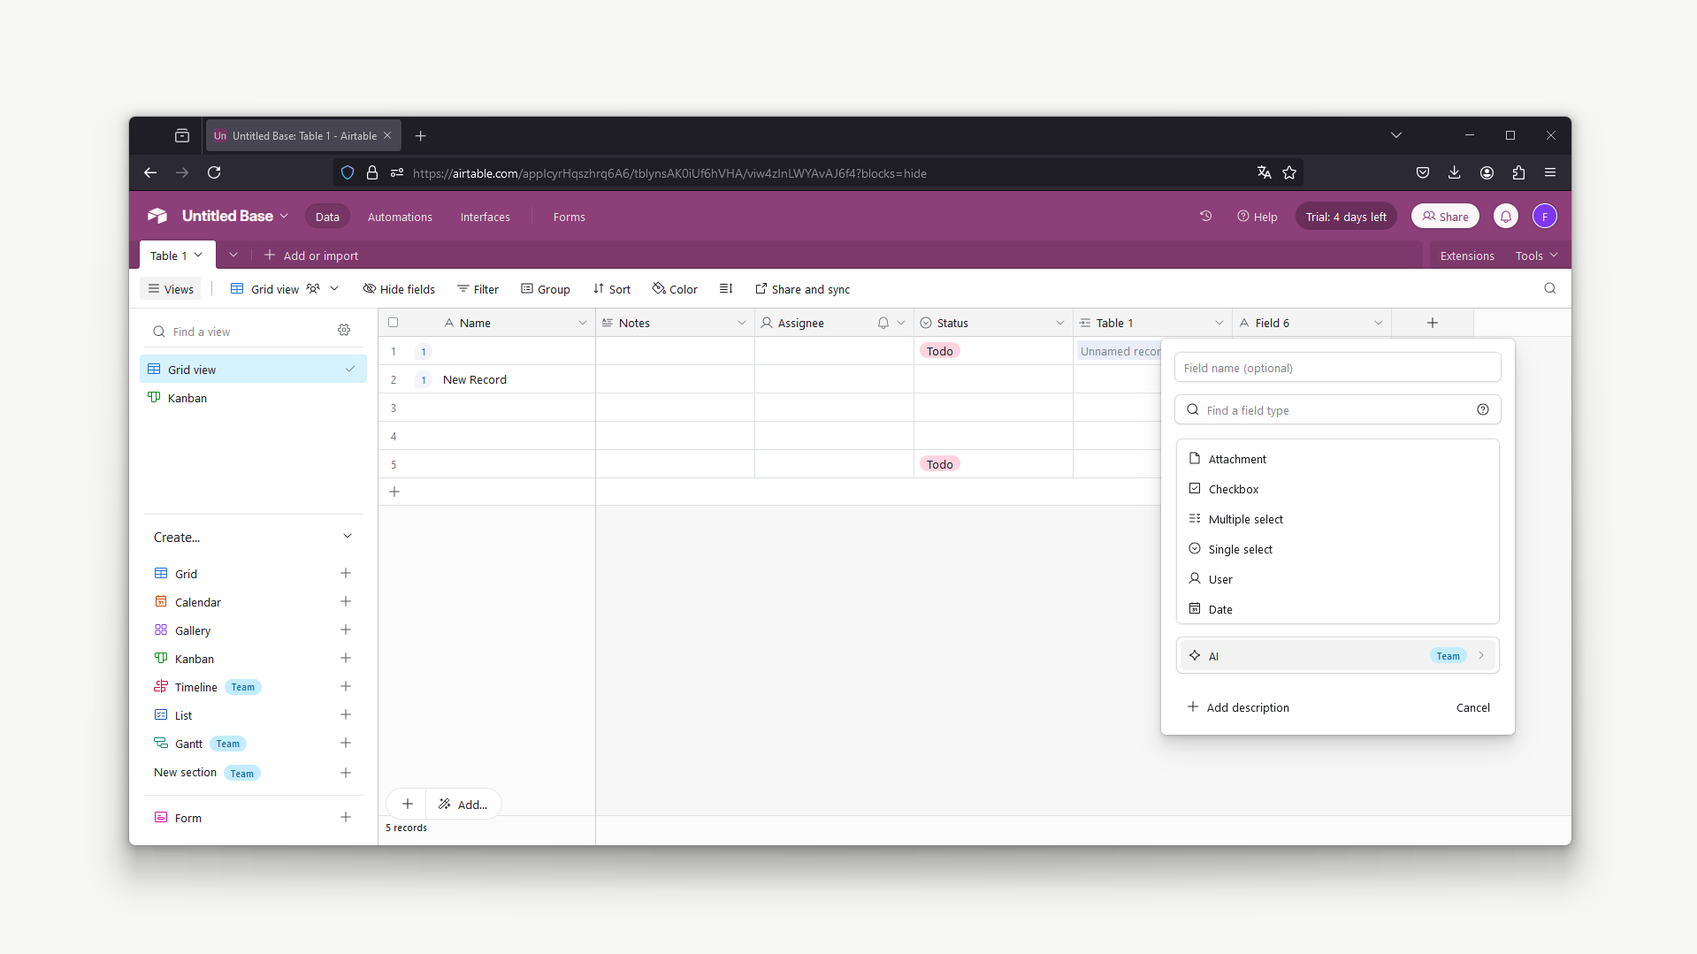1697x954 pixels.
Task: Click the Field name input box
Action: tap(1337, 368)
